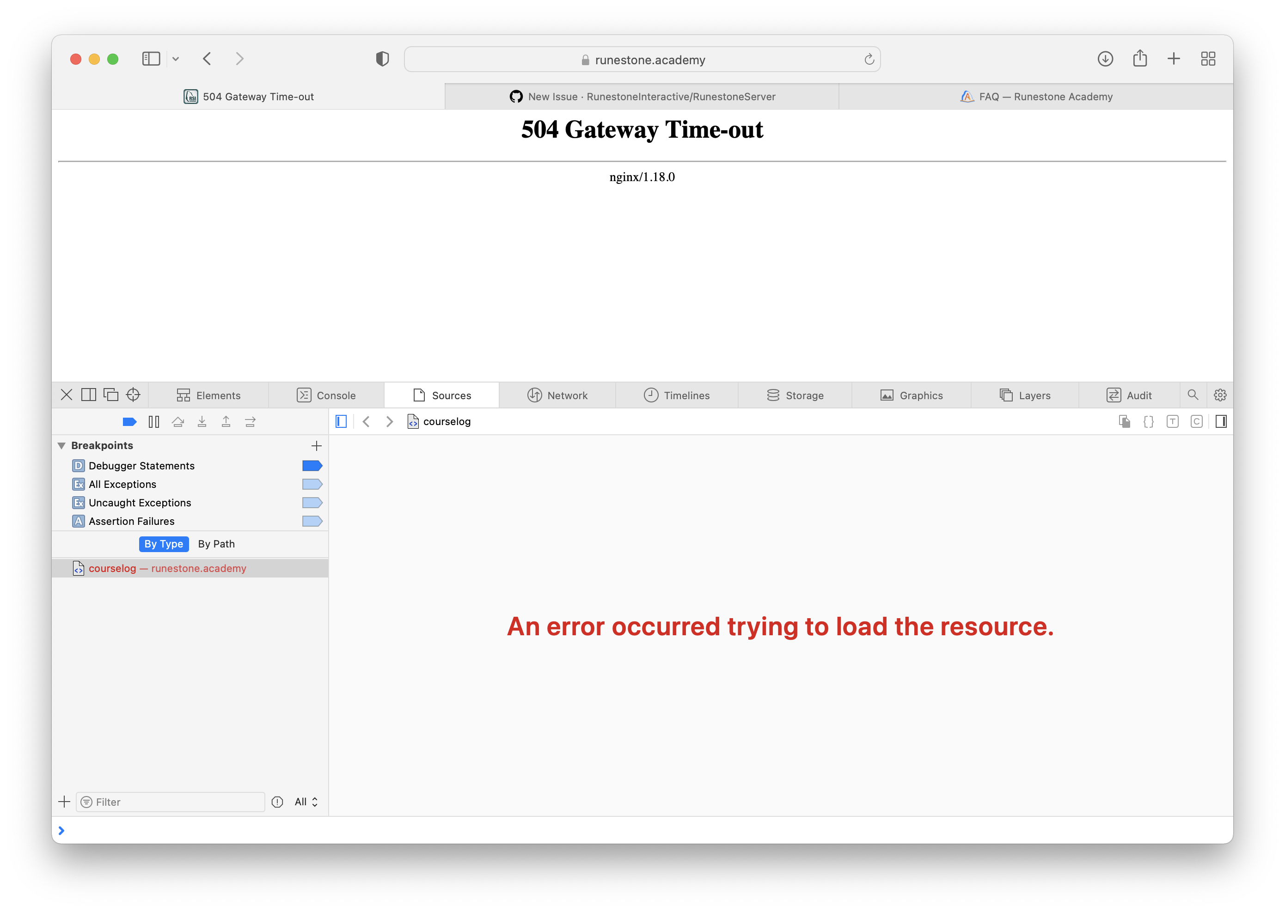1285x912 pixels.
Task: Select Debugger Statements row
Action: (x=190, y=466)
